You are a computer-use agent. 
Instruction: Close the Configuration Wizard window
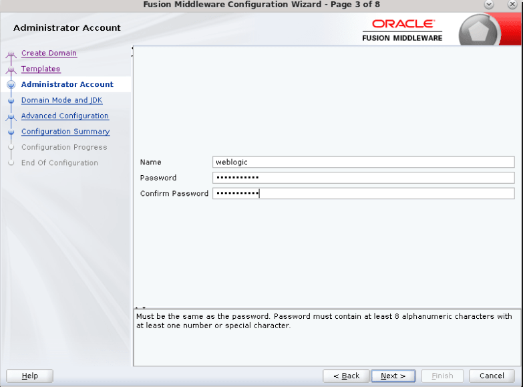click(x=512, y=5)
